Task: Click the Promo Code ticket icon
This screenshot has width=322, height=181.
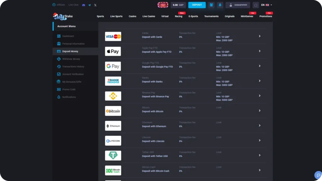Action: 59,90
